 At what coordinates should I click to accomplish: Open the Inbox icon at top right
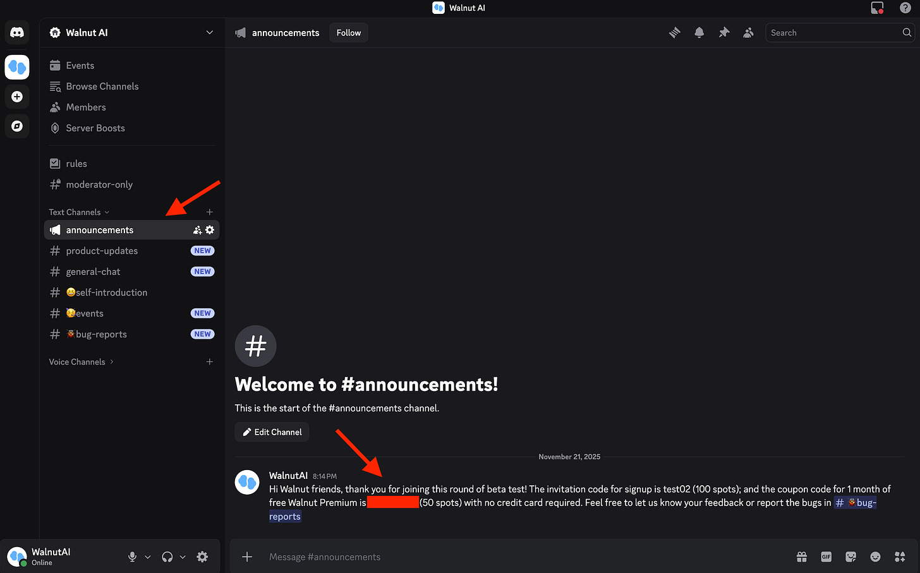tap(877, 8)
